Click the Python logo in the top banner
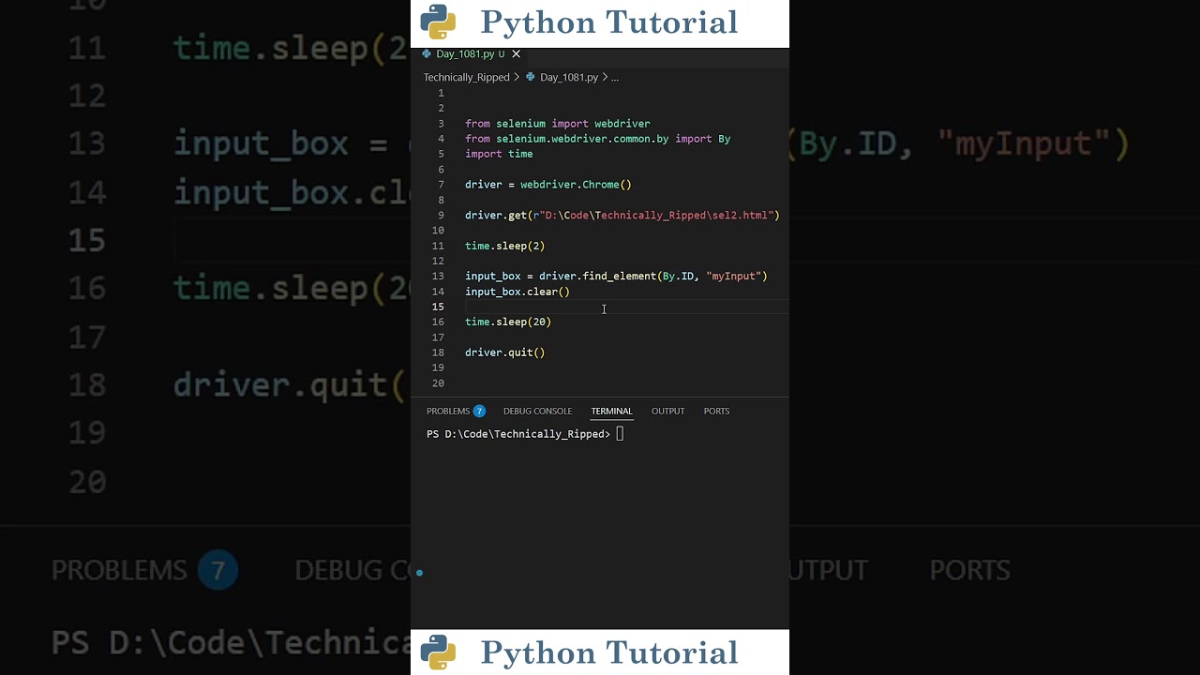The height and width of the screenshot is (675, 1200). click(438, 22)
